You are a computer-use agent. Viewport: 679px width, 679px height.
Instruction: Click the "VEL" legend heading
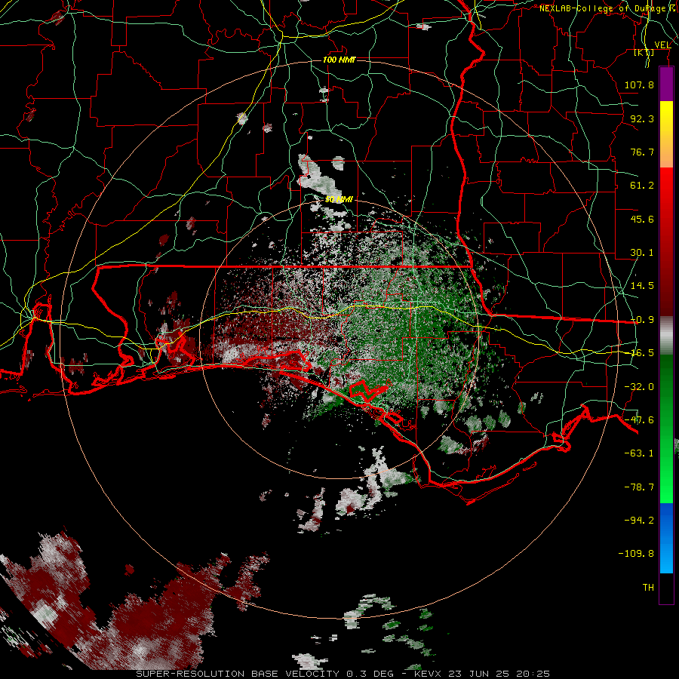[662, 45]
